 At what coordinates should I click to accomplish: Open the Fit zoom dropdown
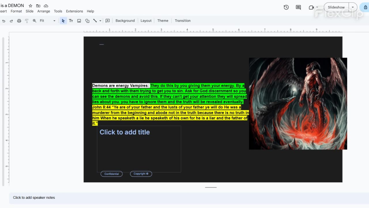[48, 21]
